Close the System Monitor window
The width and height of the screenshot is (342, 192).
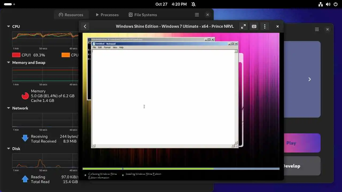pyautogui.click(x=207, y=15)
